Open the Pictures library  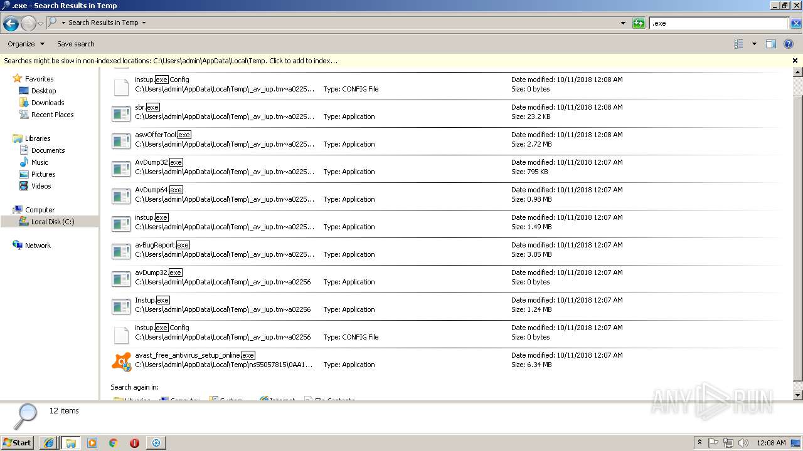click(43, 174)
